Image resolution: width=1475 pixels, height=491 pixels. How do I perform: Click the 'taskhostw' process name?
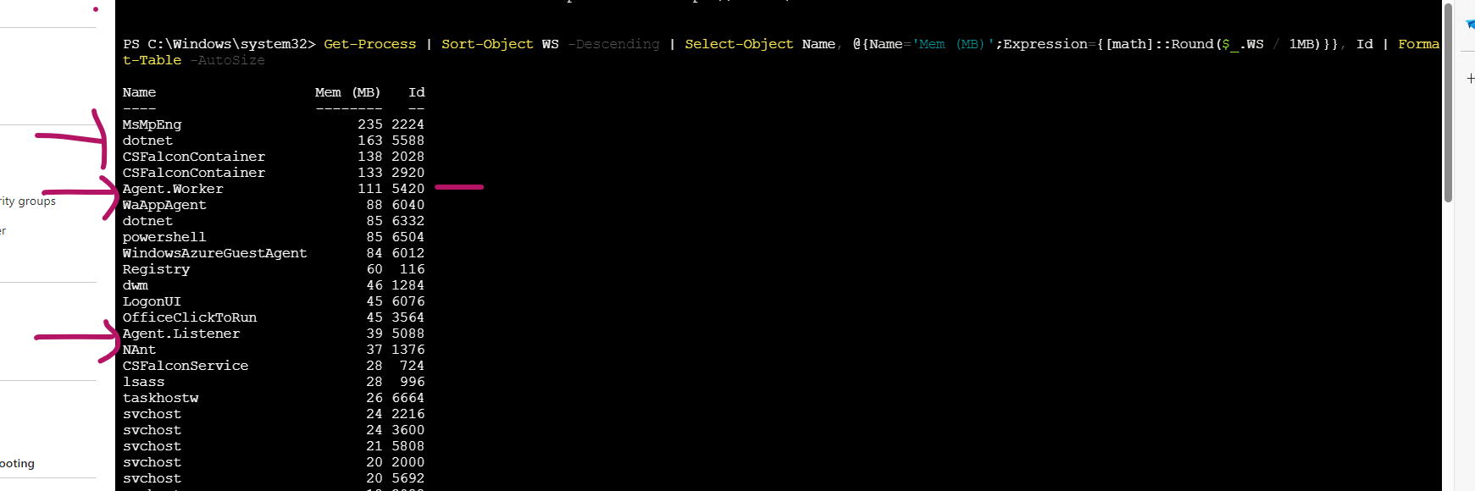click(x=160, y=398)
